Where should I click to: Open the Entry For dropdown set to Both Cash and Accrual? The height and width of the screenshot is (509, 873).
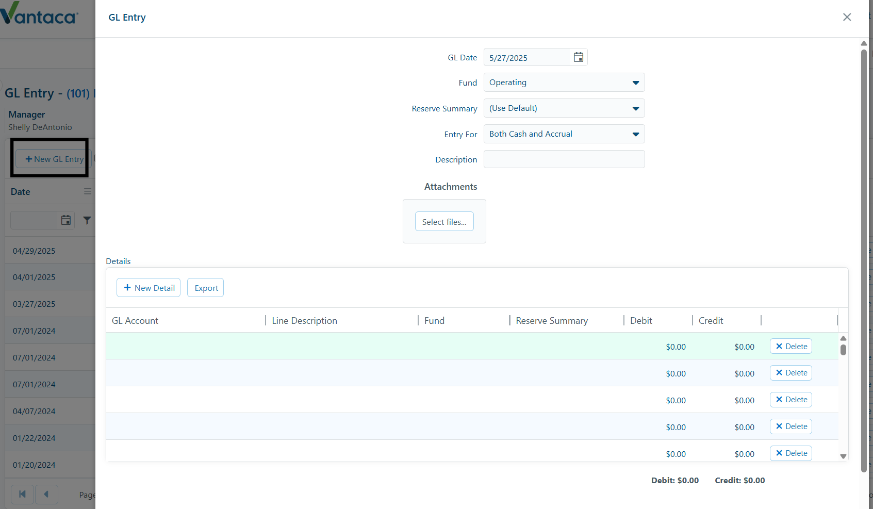tap(635, 134)
